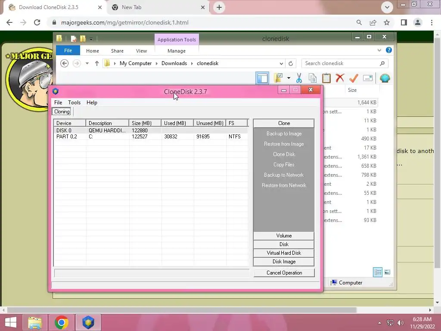
Task: Click My Computer in the breadcrumb path
Action: [136, 63]
